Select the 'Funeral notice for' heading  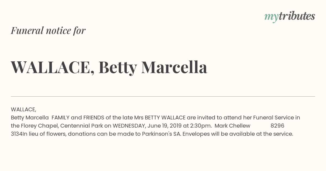pyautogui.click(x=48, y=30)
